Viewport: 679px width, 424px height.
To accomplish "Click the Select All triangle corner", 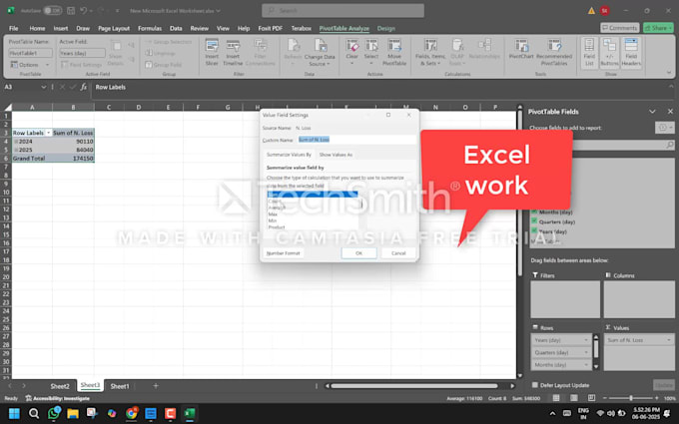I will (7, 107).
